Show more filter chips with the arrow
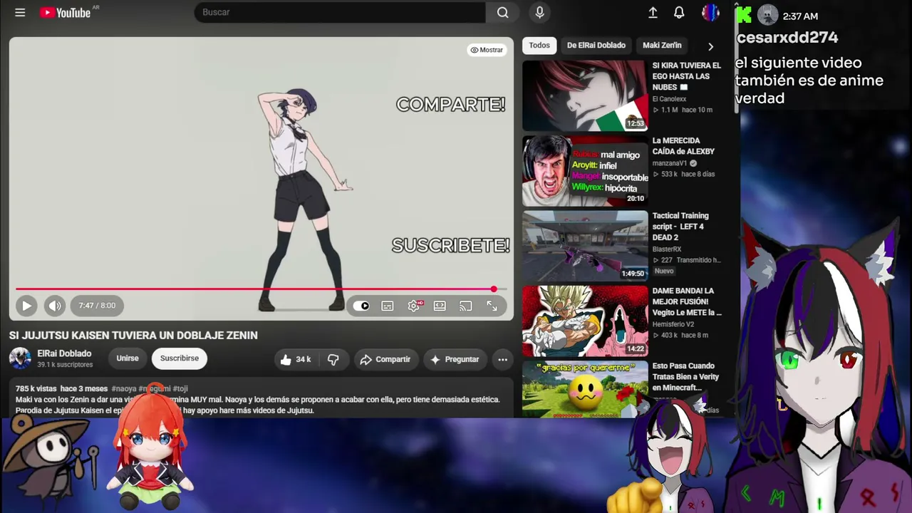 tap(710, 46)
